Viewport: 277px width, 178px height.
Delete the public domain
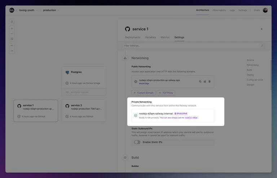(x=210, y=82)
